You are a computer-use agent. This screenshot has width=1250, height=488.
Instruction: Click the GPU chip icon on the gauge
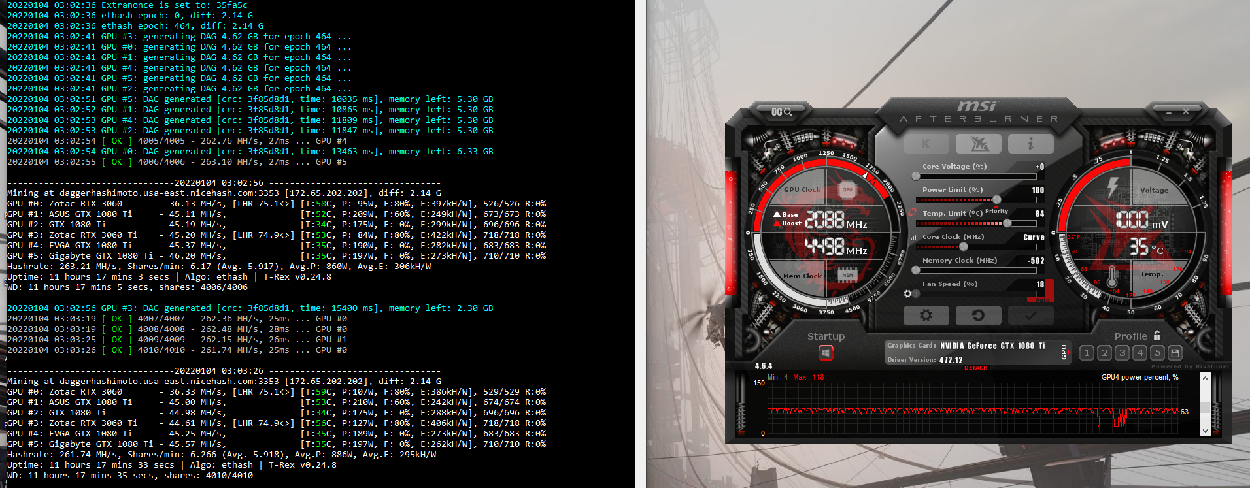[x=847, y=190]
